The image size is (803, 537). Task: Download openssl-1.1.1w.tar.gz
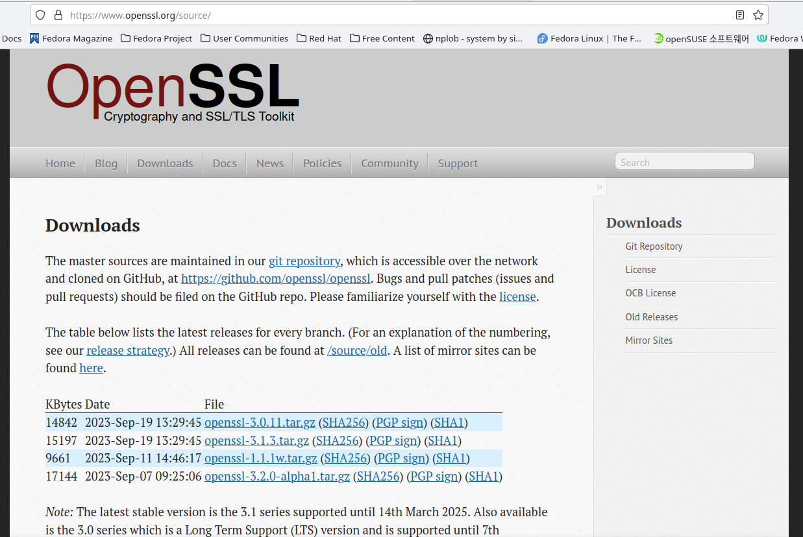261,459
